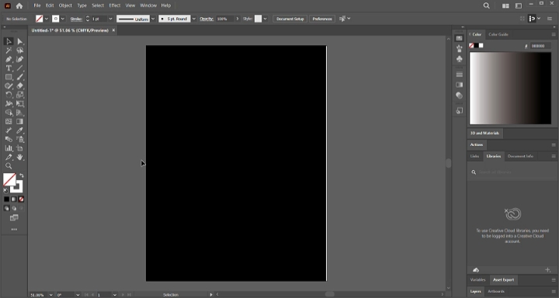559x298 pixels.
Task: Open the fill color dropdown in control bar
Action: point(47,19)
